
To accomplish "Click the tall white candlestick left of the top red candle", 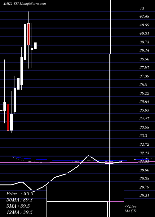I will (25, 42).
